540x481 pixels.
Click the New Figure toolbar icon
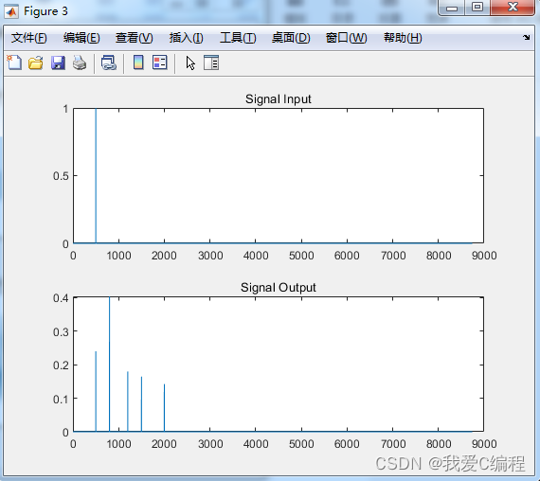(14, 63)
